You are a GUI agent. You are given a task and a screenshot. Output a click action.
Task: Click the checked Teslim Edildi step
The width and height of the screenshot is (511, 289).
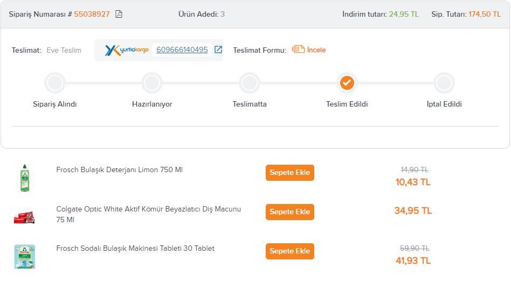pos(347,83)
